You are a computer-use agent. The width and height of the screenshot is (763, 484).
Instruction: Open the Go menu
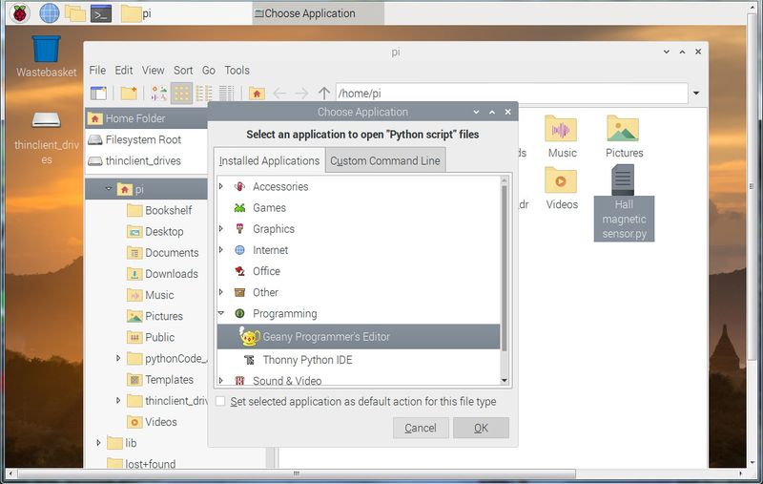coord(209,70)
